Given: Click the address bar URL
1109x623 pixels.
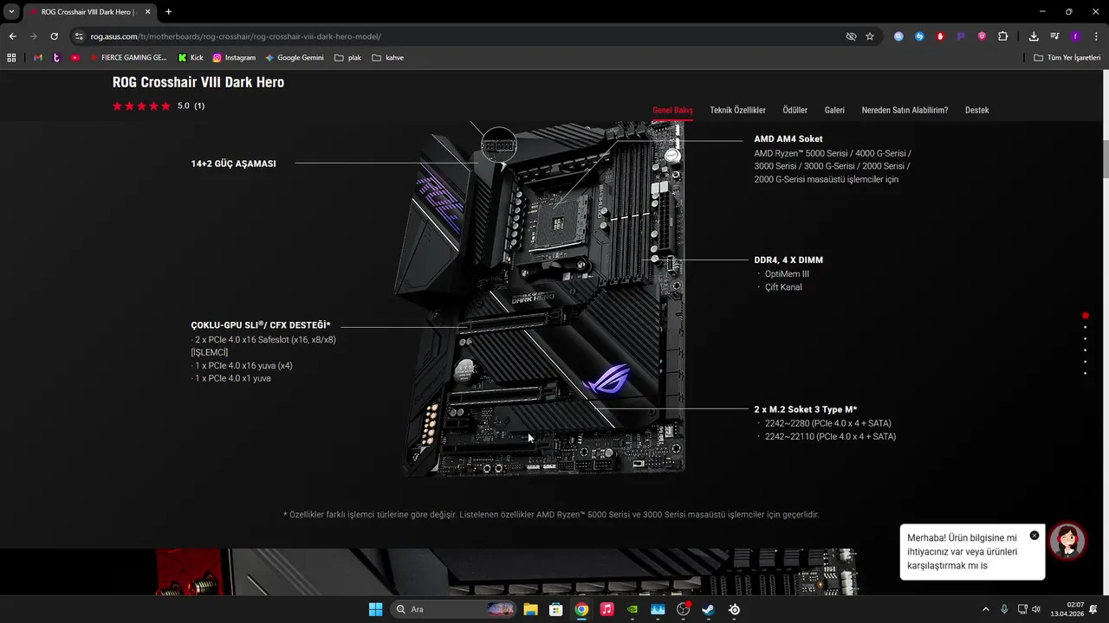Looking at the screenshot, I should click(236, 36).
